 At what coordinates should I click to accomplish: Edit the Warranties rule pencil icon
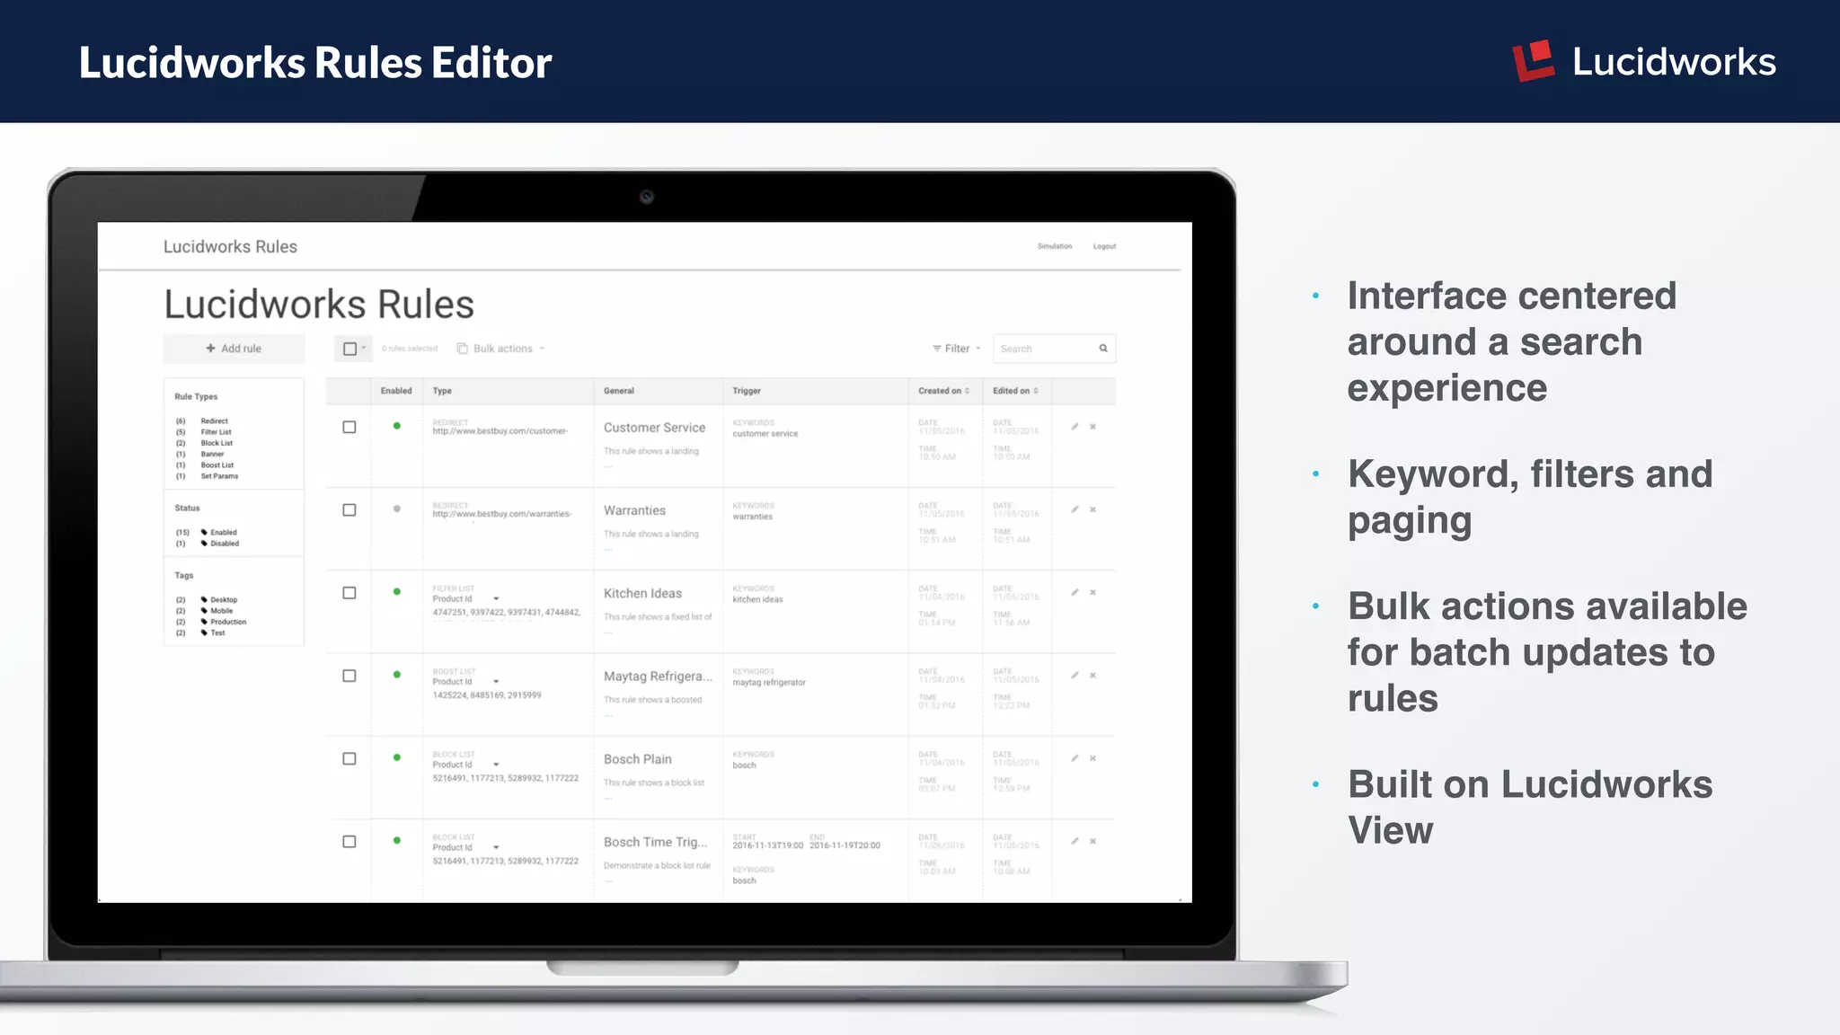(x=1075, y=509)
